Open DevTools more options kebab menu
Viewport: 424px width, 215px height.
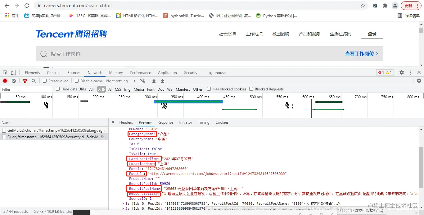point(410,72)
